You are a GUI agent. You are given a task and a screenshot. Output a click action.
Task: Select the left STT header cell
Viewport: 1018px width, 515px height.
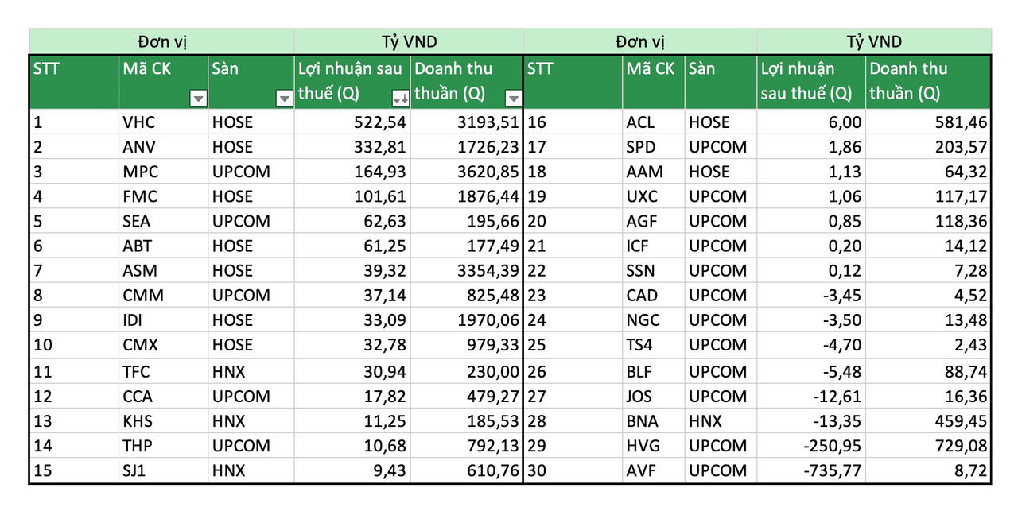[x=74, y=81]
